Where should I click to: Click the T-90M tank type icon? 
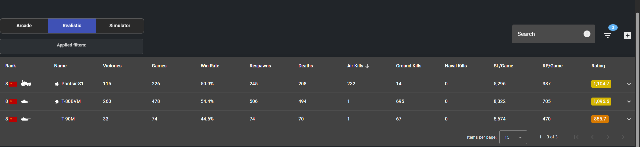tap(26, 119)
